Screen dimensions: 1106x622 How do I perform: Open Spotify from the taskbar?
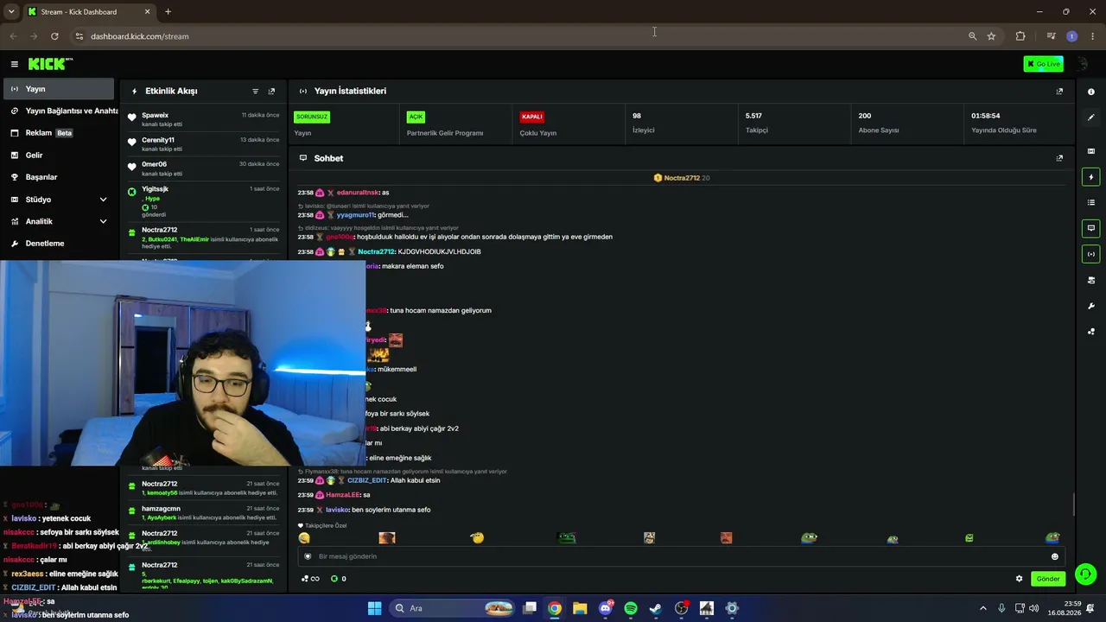pos(631,608)
